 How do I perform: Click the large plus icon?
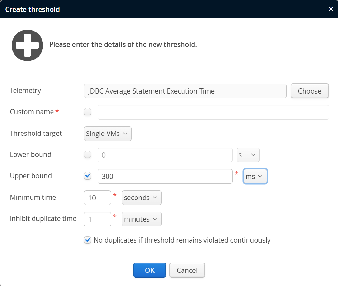point(27,45)
